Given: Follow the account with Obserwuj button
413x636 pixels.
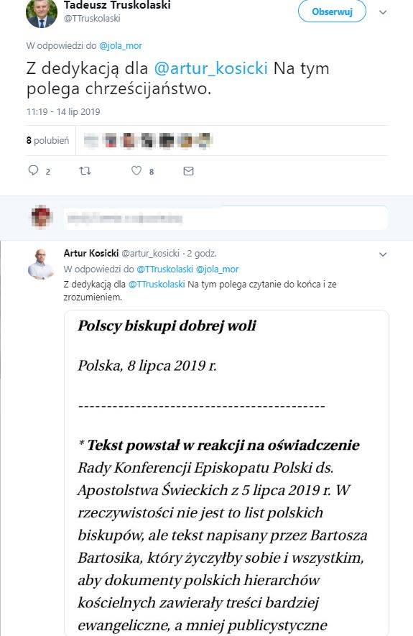Looking at the screenshot, I should pos(332,11).
